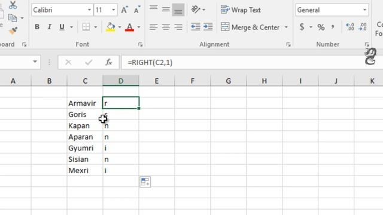Open underline style dropdown arrow

[71, 27]
